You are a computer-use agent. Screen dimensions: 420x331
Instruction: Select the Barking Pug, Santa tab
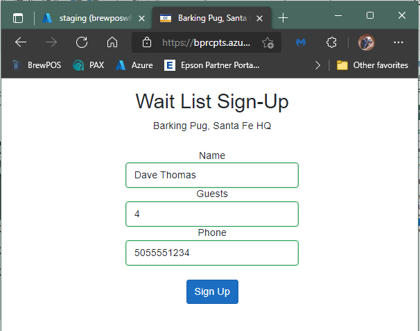pyautogui.click(x=211, y=18)
